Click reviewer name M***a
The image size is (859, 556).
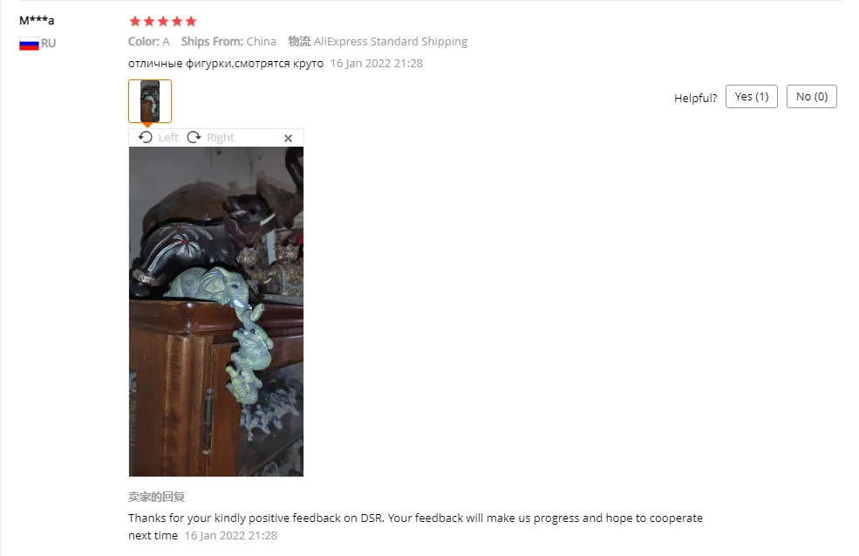[x=37, y=21]
